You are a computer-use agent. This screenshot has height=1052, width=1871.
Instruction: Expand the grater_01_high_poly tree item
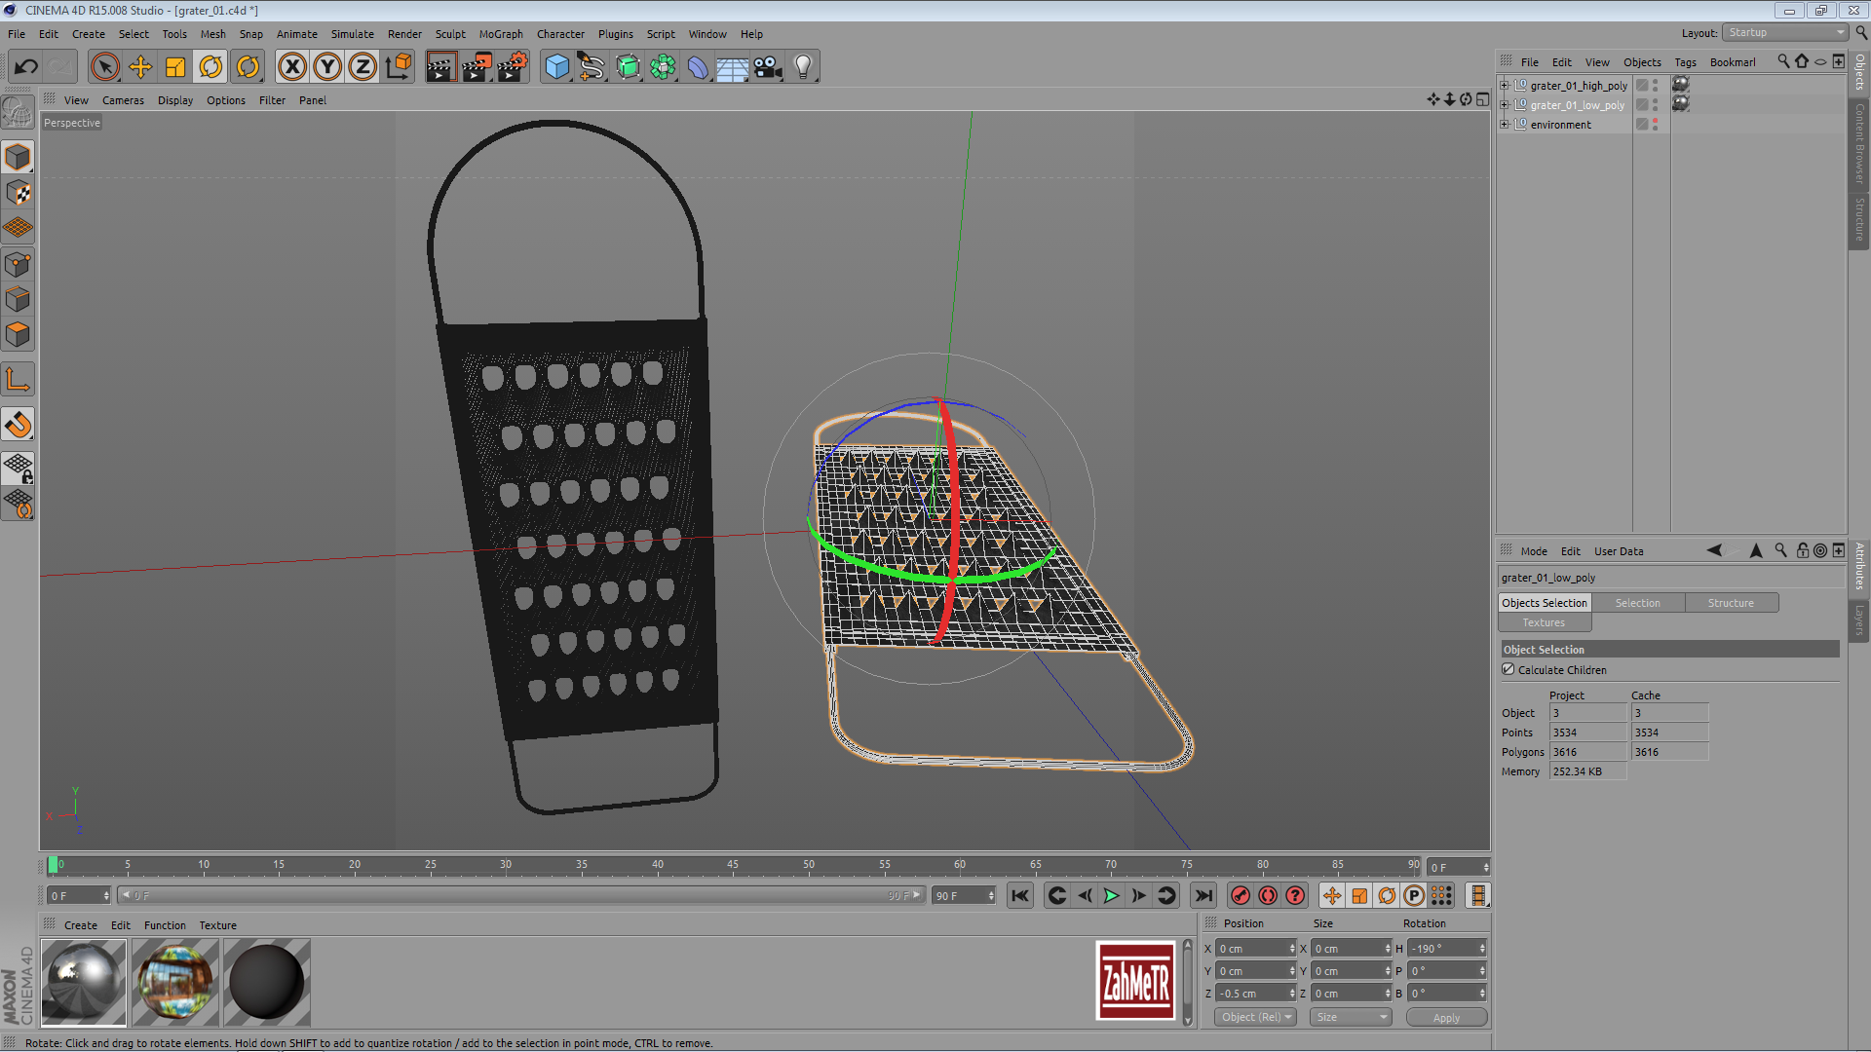click(x=1505, y=86)
